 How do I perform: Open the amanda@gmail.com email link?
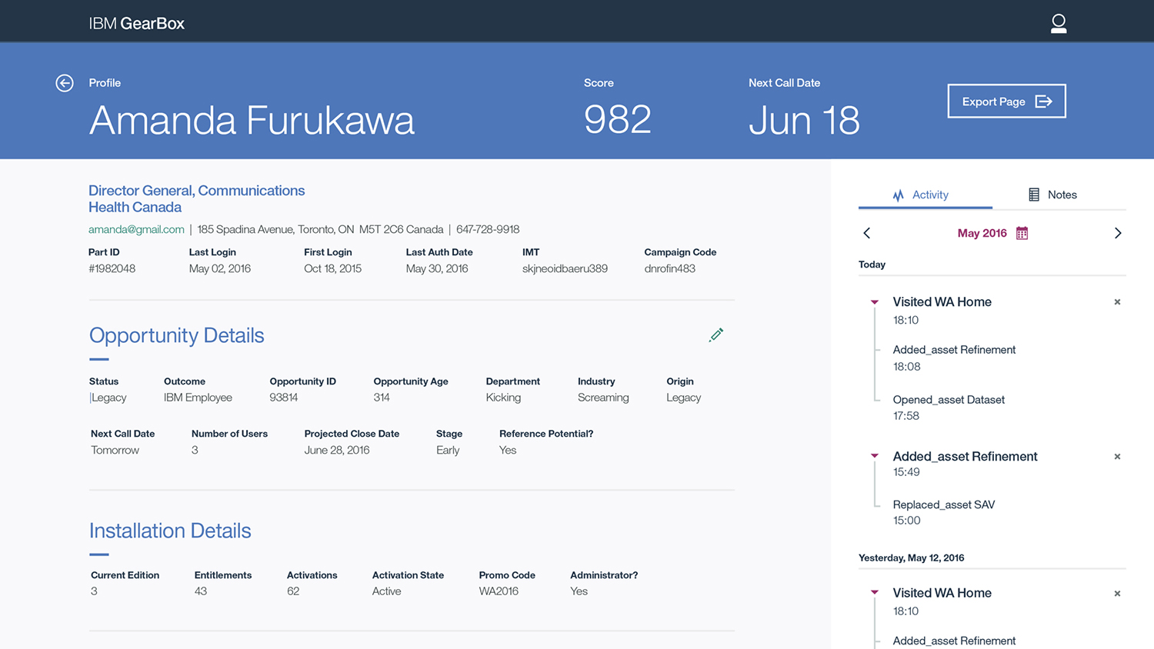coord(136,229)
